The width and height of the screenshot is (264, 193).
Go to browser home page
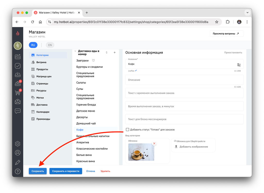[40, 22]
